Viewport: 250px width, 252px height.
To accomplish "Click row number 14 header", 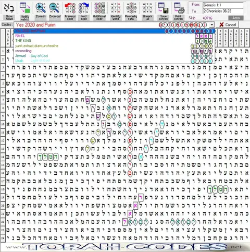I will click(x=3, y=157).
